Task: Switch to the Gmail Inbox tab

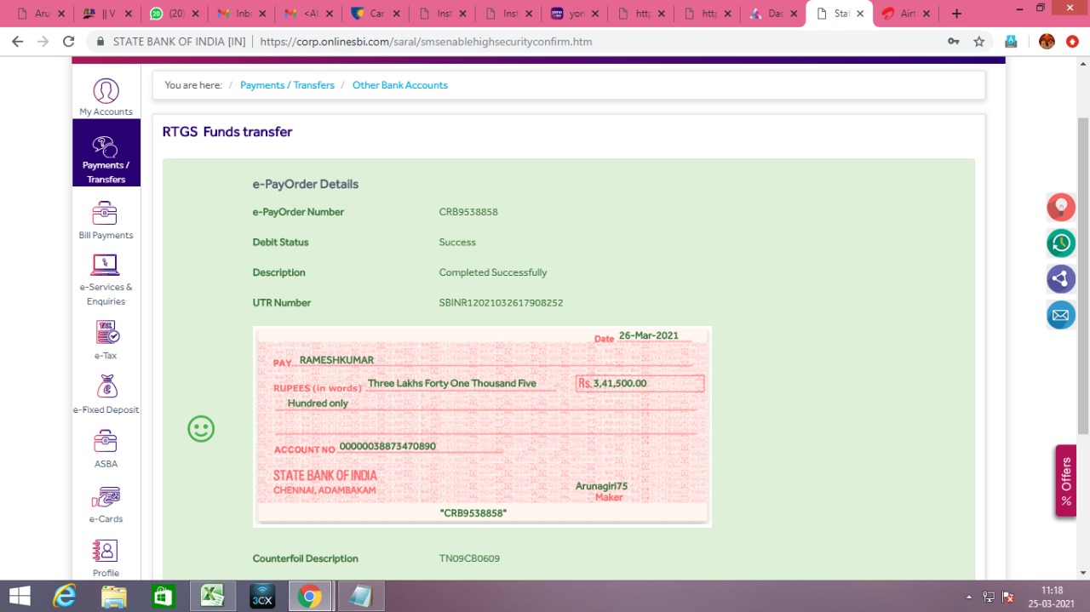Action: click(x=242, y=14)
